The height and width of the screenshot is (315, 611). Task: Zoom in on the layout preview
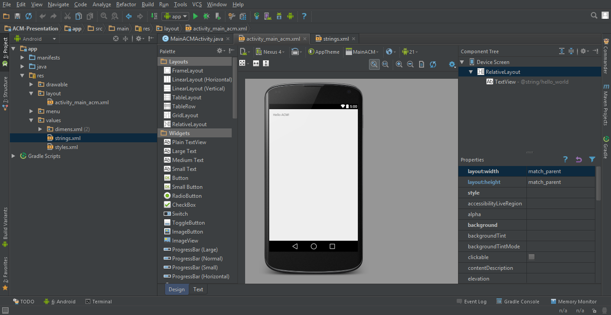[x=399, y=64]
